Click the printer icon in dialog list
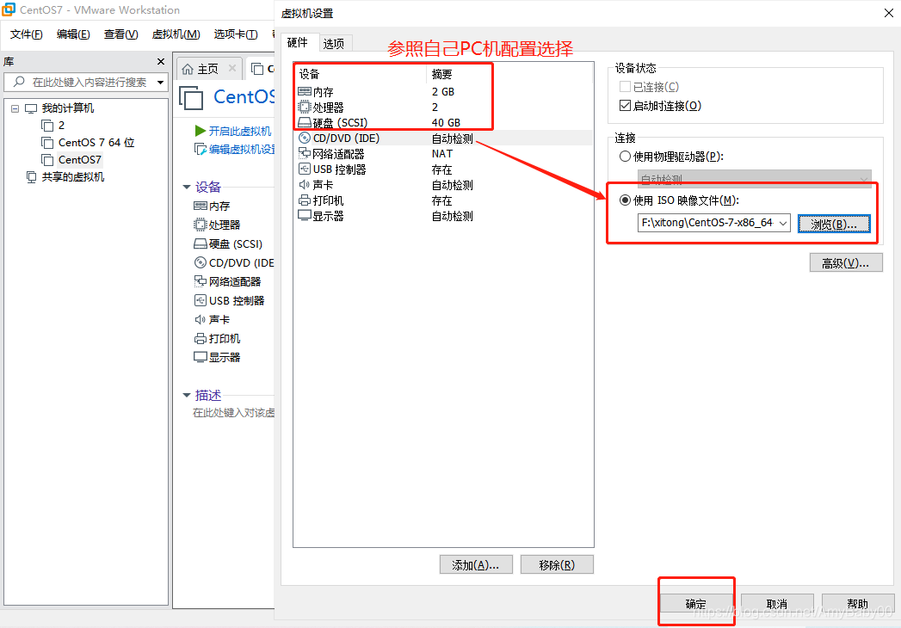This screenshot has width=901, height=628. 305,200
